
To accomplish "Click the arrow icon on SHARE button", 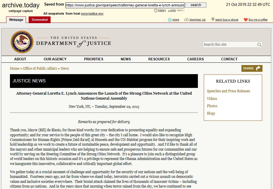I will pos(258,68).
